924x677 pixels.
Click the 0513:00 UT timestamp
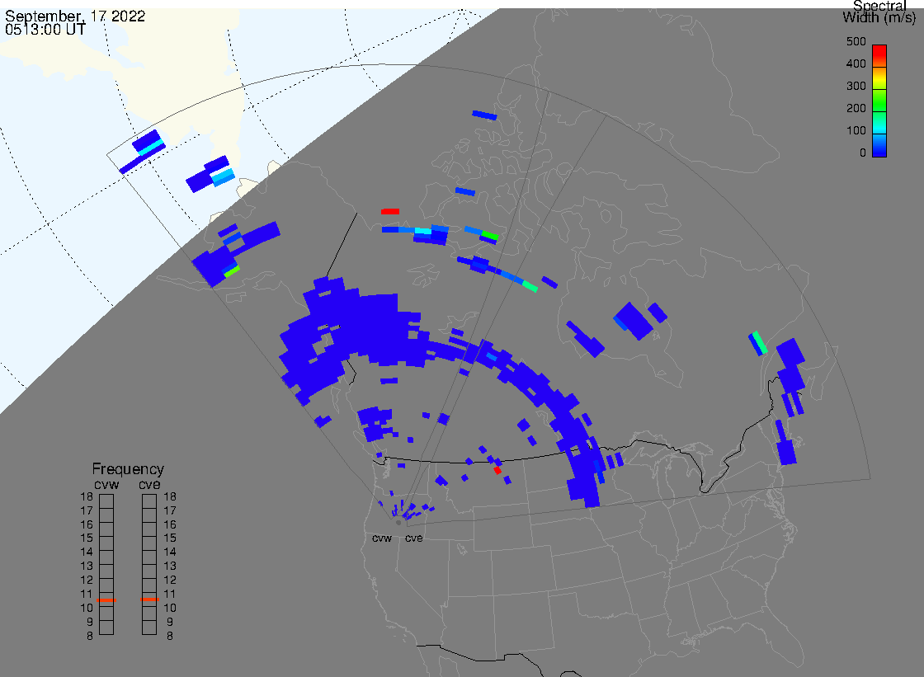45,30
